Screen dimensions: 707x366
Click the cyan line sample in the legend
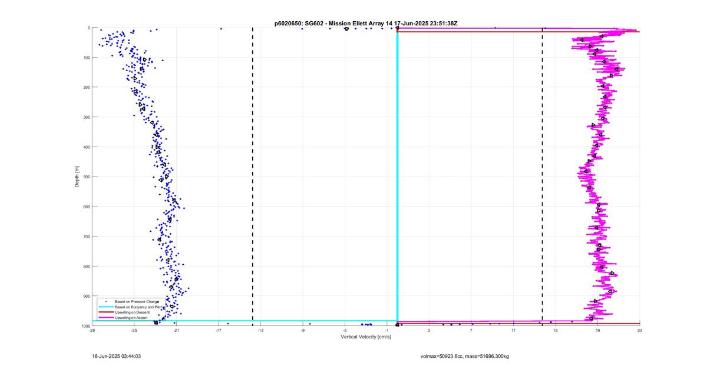[105, 307]
